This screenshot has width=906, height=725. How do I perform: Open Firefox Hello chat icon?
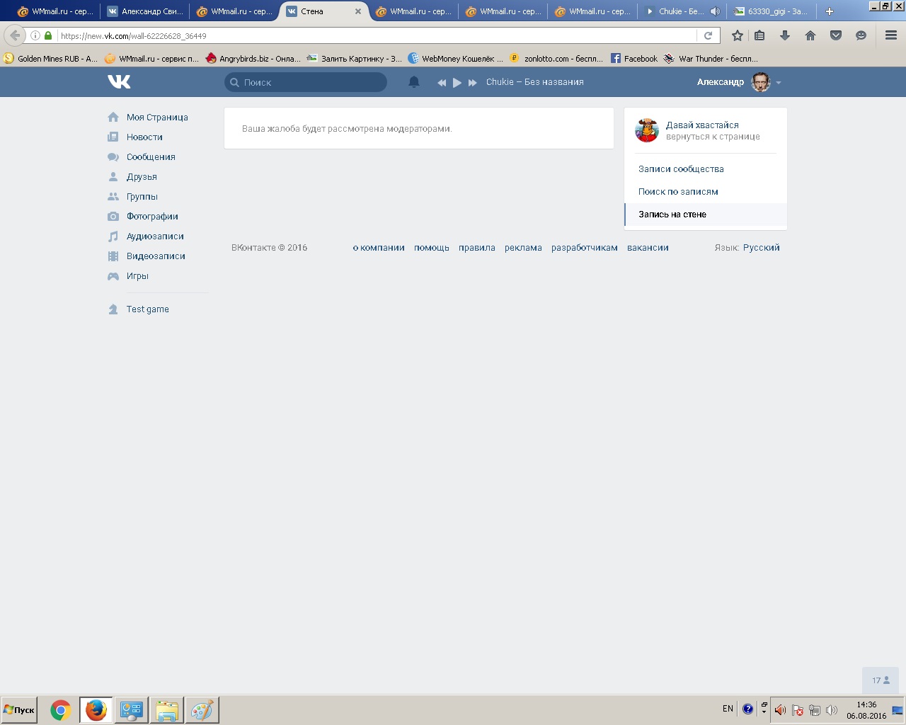click(x=861, y=35)
